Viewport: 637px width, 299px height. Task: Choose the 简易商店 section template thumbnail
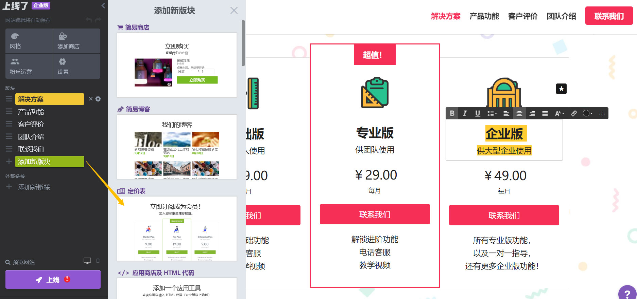(x=177, y=65)
